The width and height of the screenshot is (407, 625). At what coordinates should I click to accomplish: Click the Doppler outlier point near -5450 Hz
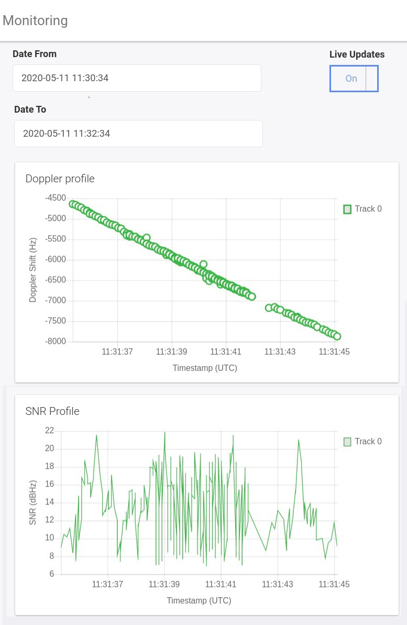click(x=147, y=237)
